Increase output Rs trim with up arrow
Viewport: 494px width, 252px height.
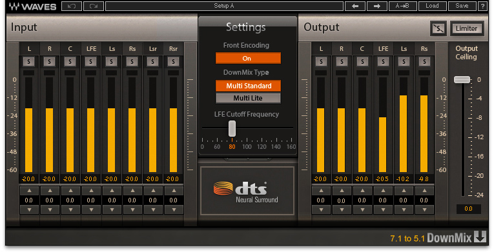tap(424, 191)
